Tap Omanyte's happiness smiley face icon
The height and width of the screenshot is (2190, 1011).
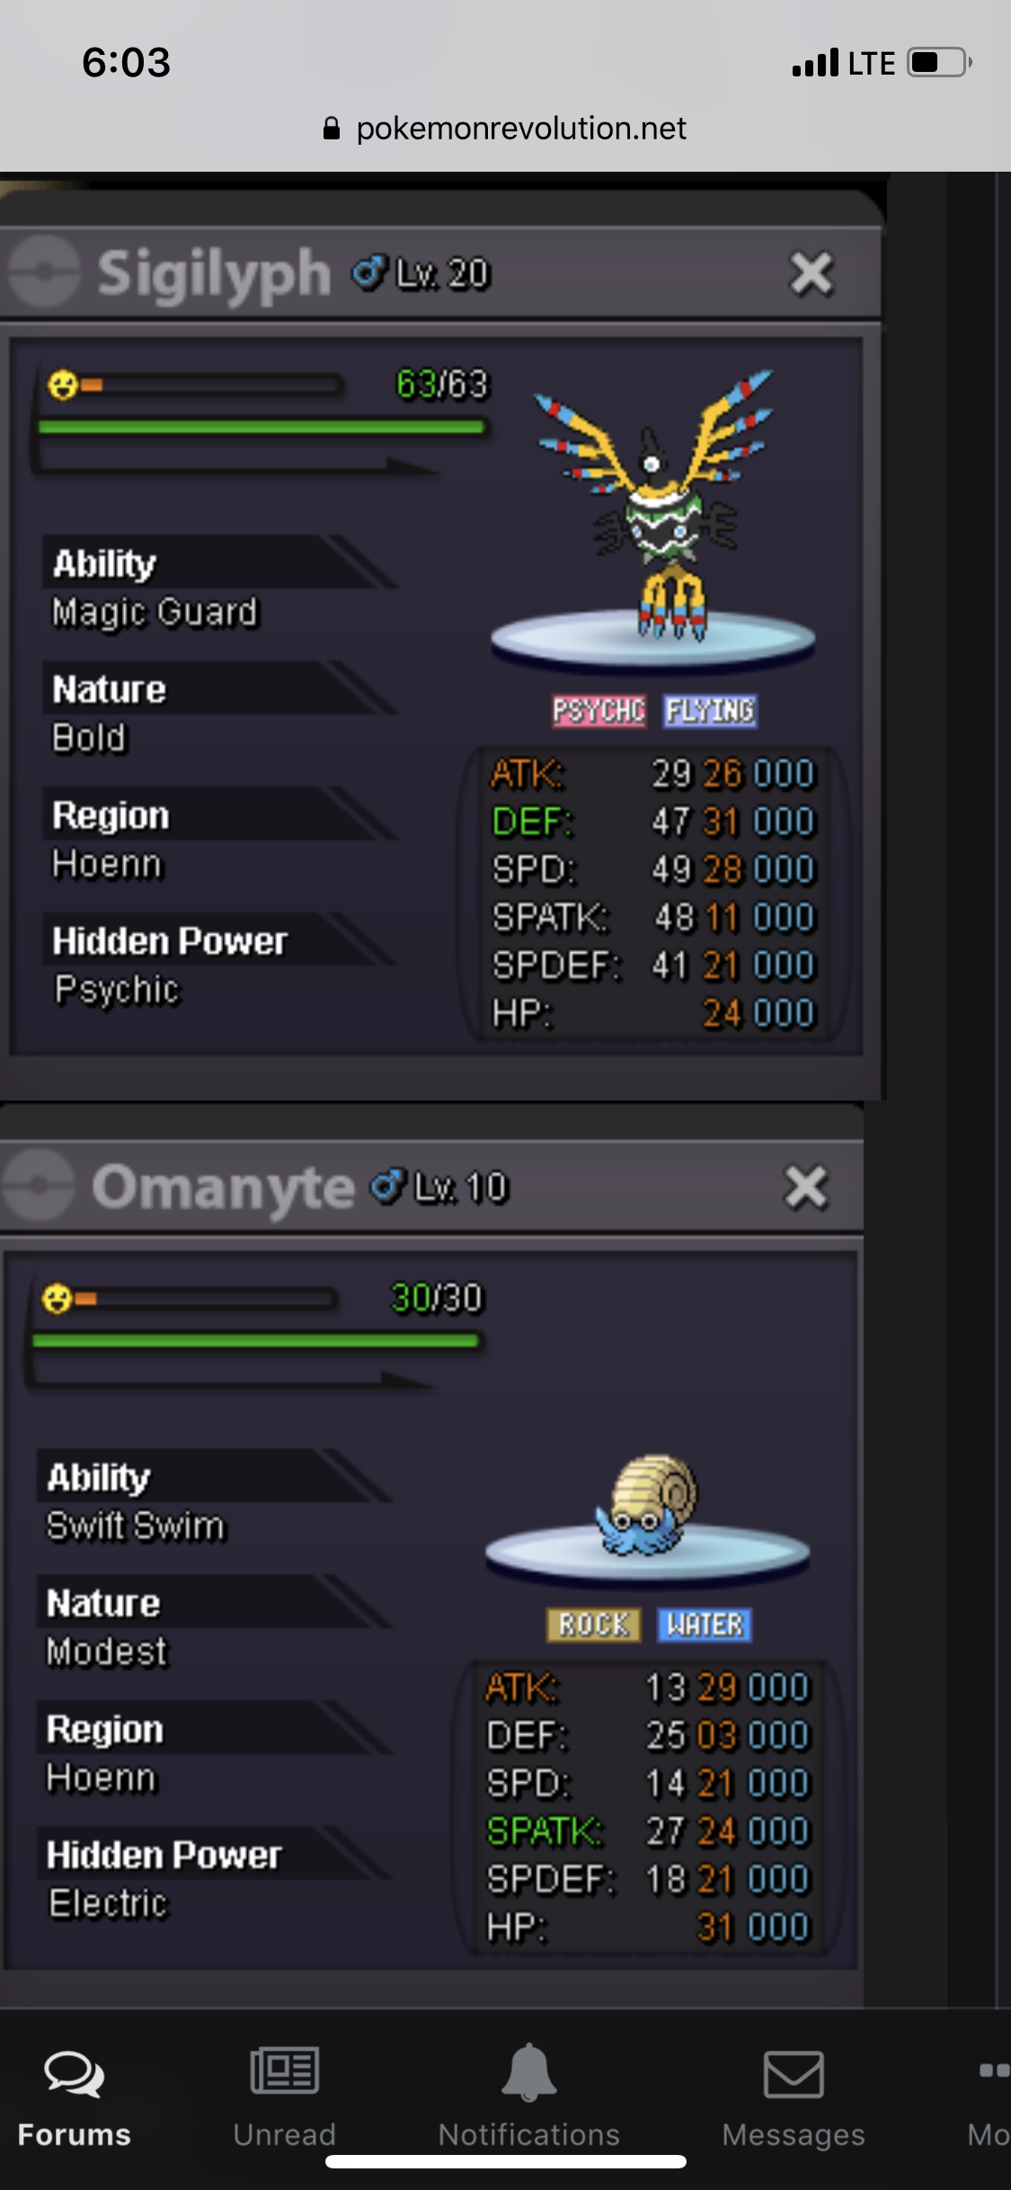[x=58, y=1298]
